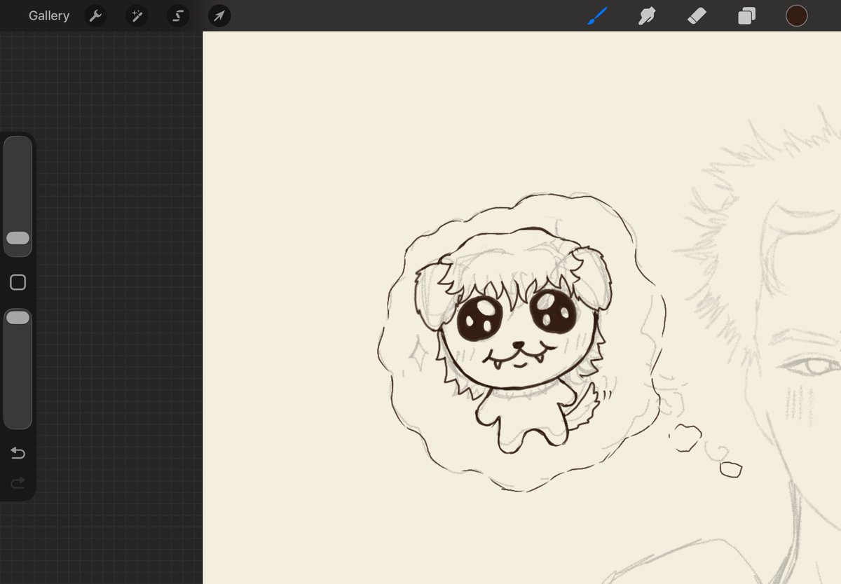
Task: Activate the Selection S-shaped tool
Action: click(178, 15)
